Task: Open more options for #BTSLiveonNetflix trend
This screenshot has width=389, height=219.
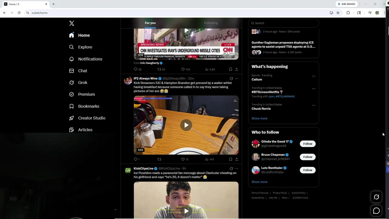Action: click(314, 89)
